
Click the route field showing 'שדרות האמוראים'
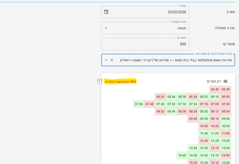point(176,60)
